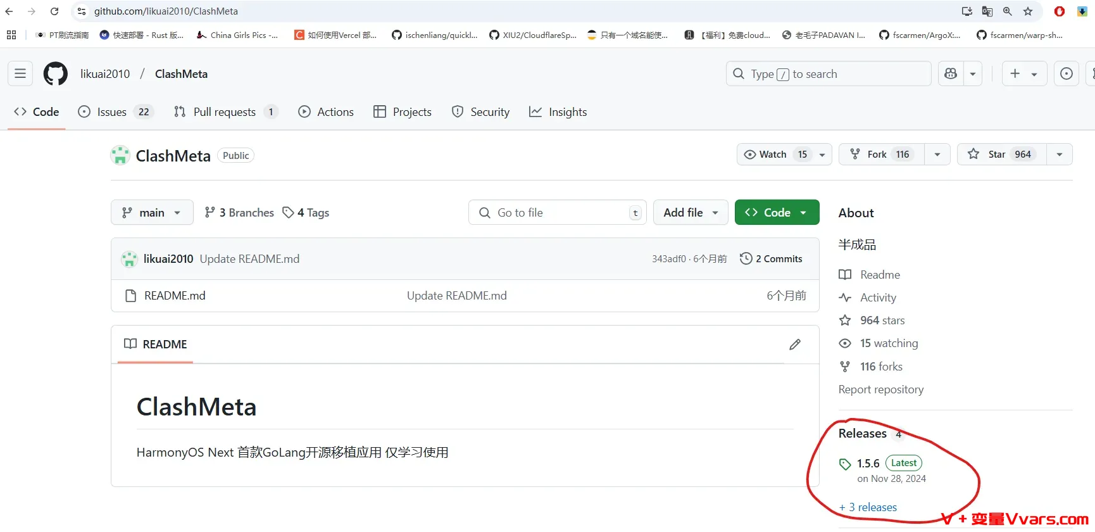Open the main branch selector dropdown

tap(153, 213)
